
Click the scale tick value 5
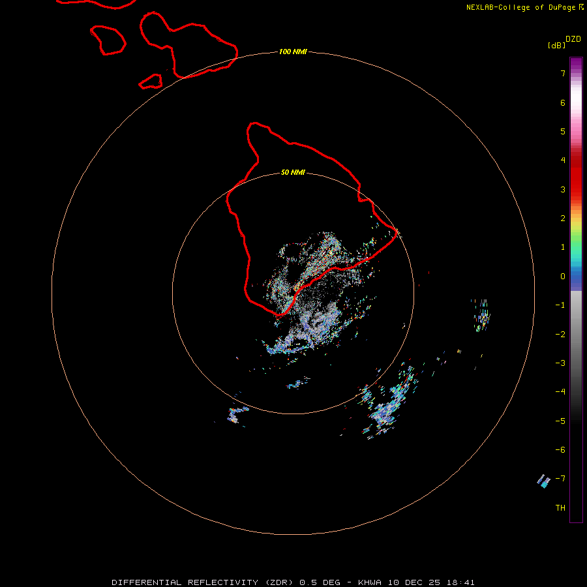tap(563, 131)
